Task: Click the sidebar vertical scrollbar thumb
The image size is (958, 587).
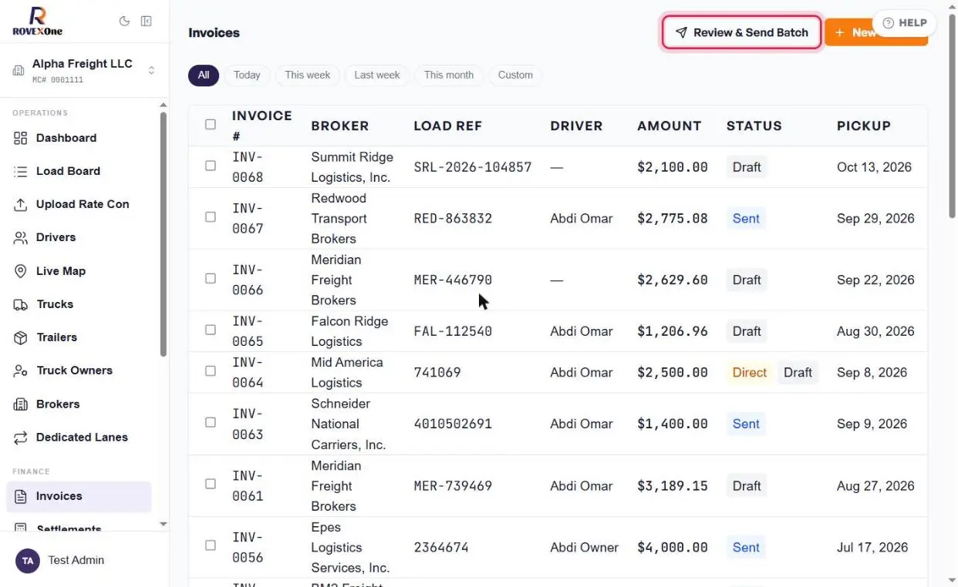Action: coord(163,233)
